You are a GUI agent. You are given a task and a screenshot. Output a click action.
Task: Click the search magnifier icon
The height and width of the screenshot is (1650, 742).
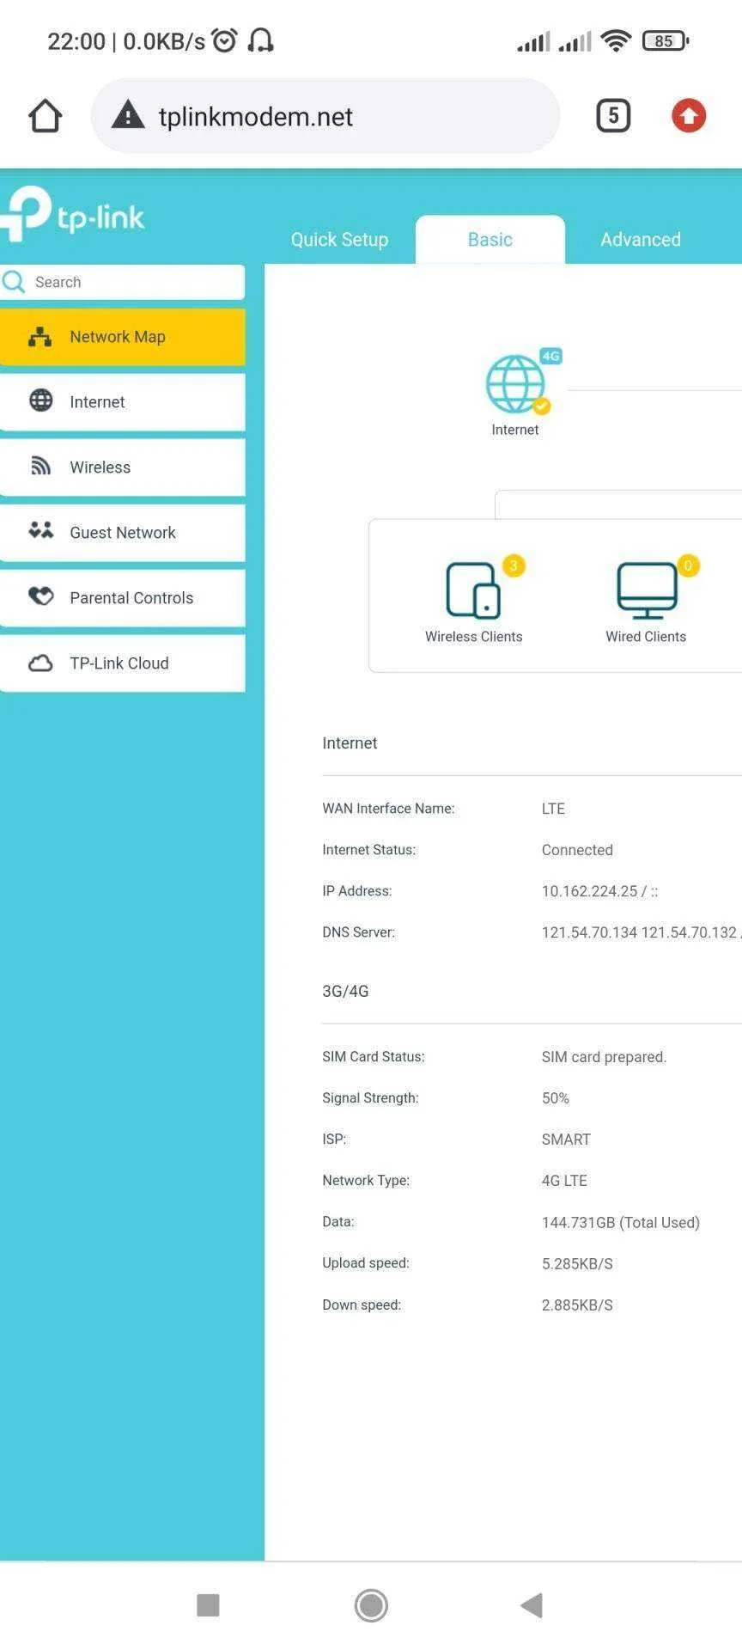tap(15, 282)
